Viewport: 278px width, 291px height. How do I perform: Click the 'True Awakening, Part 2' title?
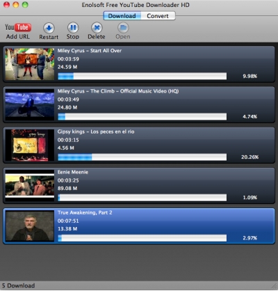pos(85,212)
